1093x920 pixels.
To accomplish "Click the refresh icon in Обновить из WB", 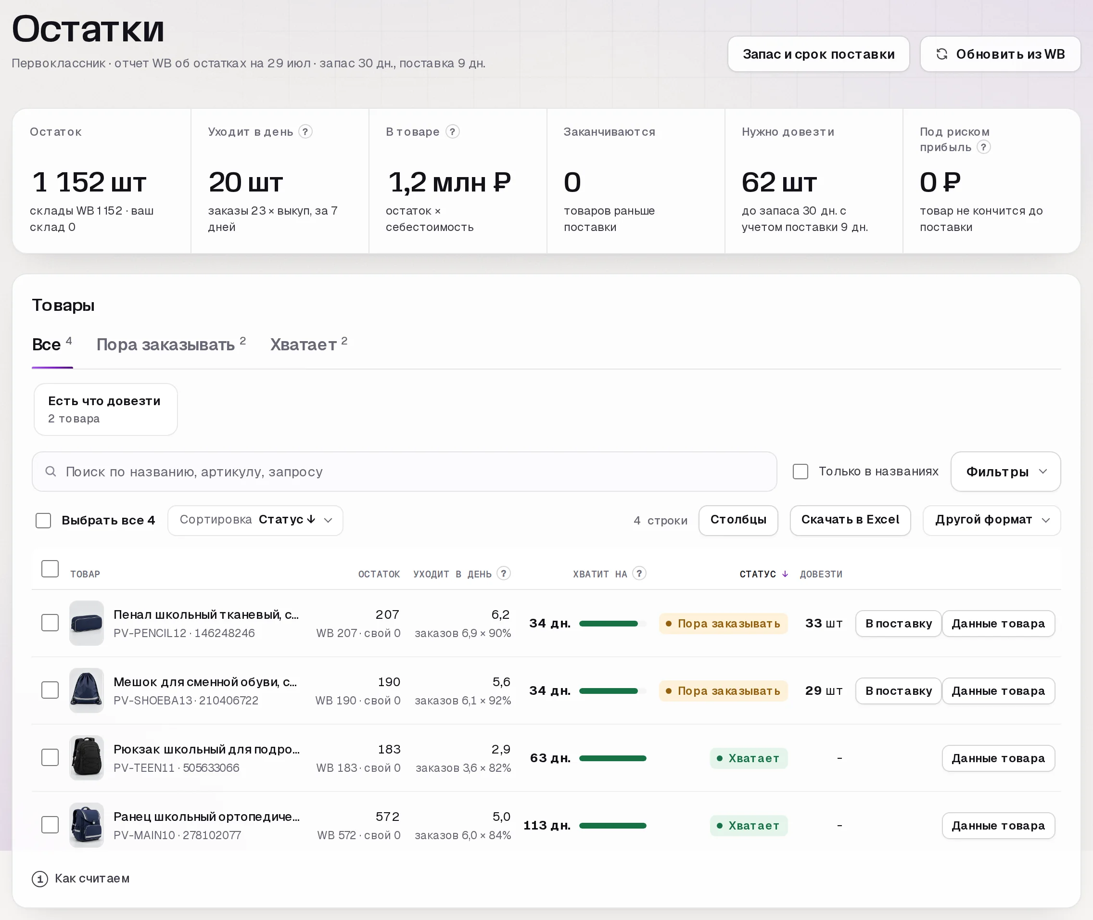I will [942, 54].
